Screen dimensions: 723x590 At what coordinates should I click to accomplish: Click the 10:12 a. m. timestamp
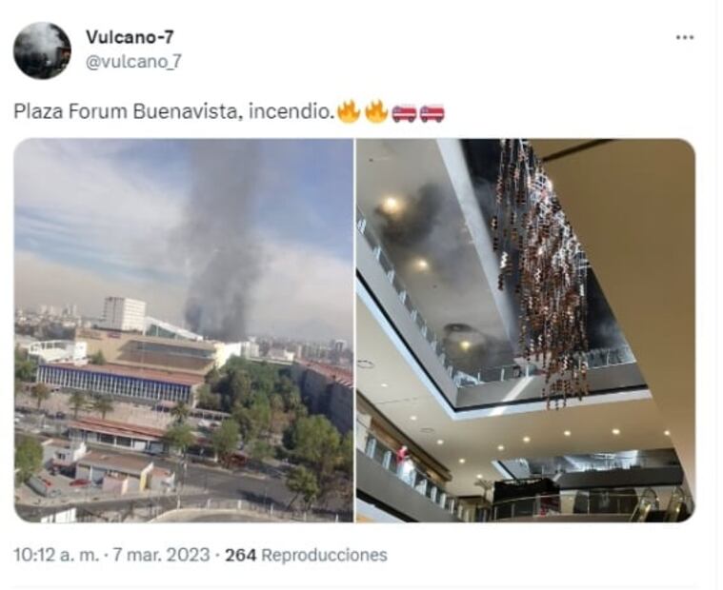pyautogui.click(x=56, y=555)
